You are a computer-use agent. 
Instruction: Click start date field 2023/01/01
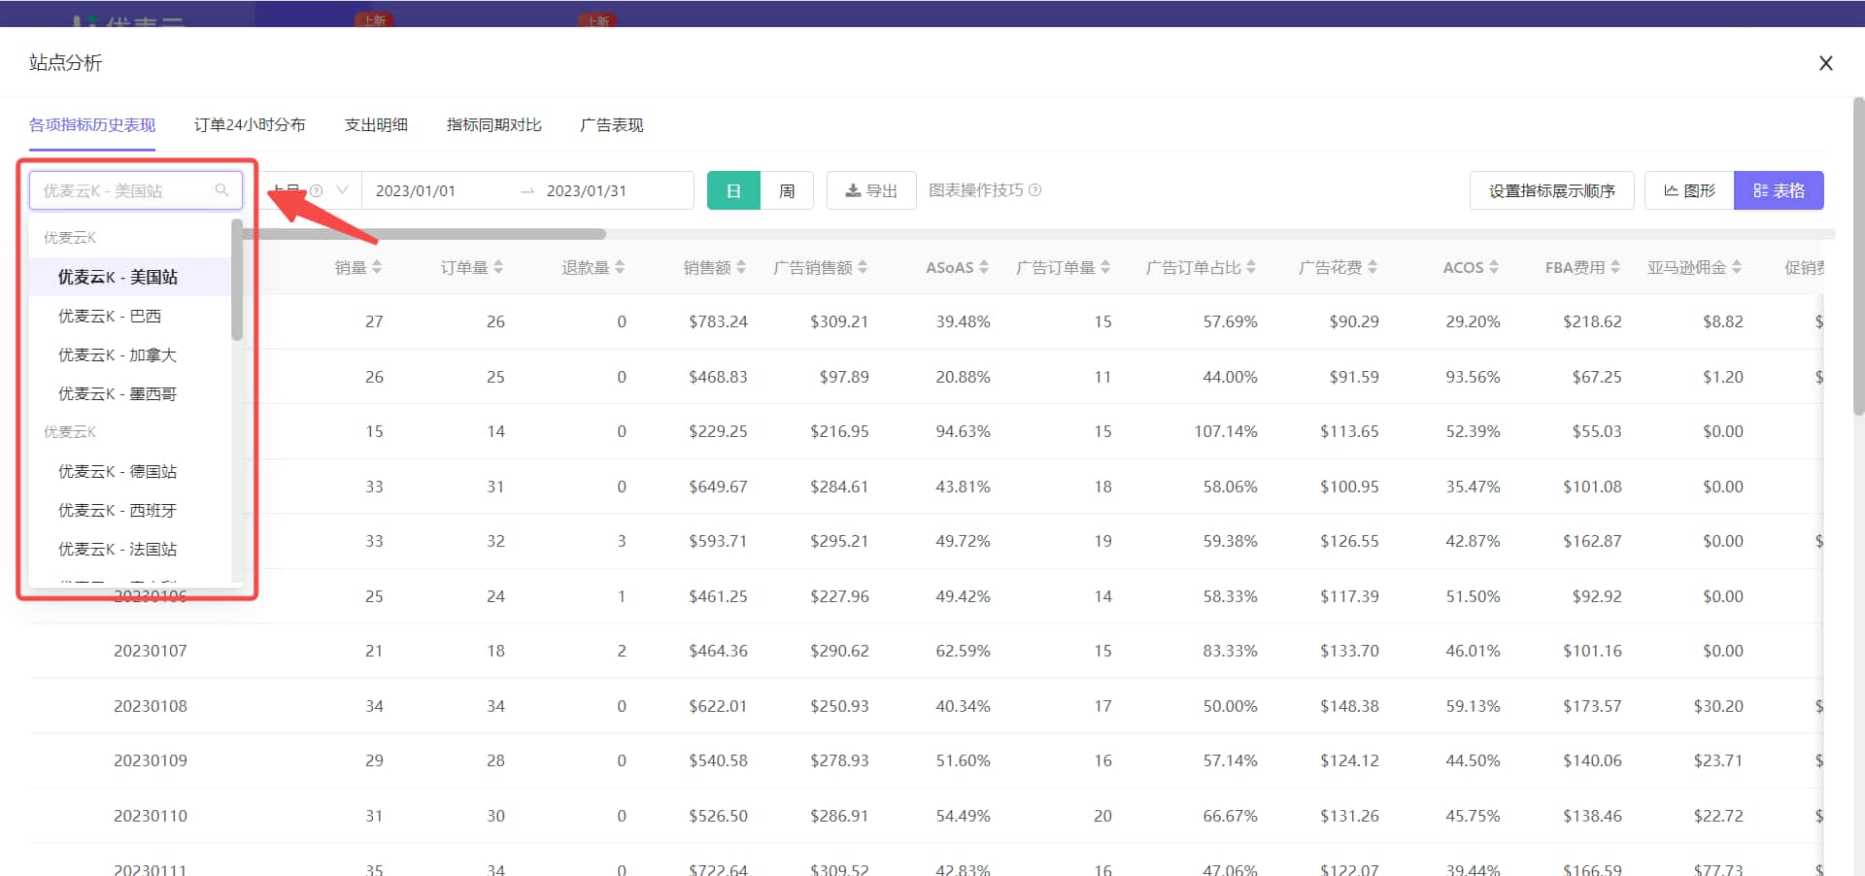416,190
